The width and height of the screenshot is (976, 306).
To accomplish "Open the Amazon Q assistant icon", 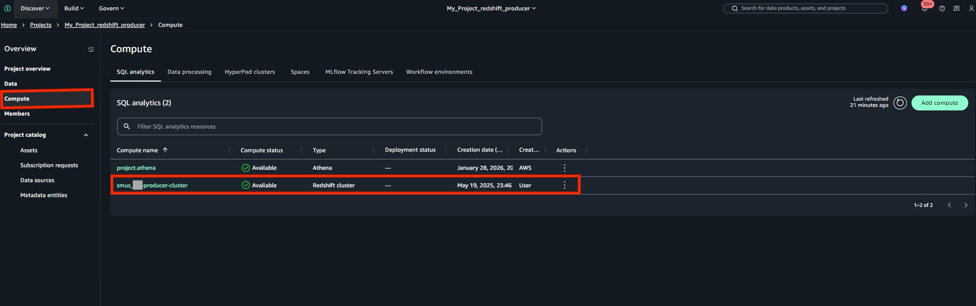I will click(904, 8).
